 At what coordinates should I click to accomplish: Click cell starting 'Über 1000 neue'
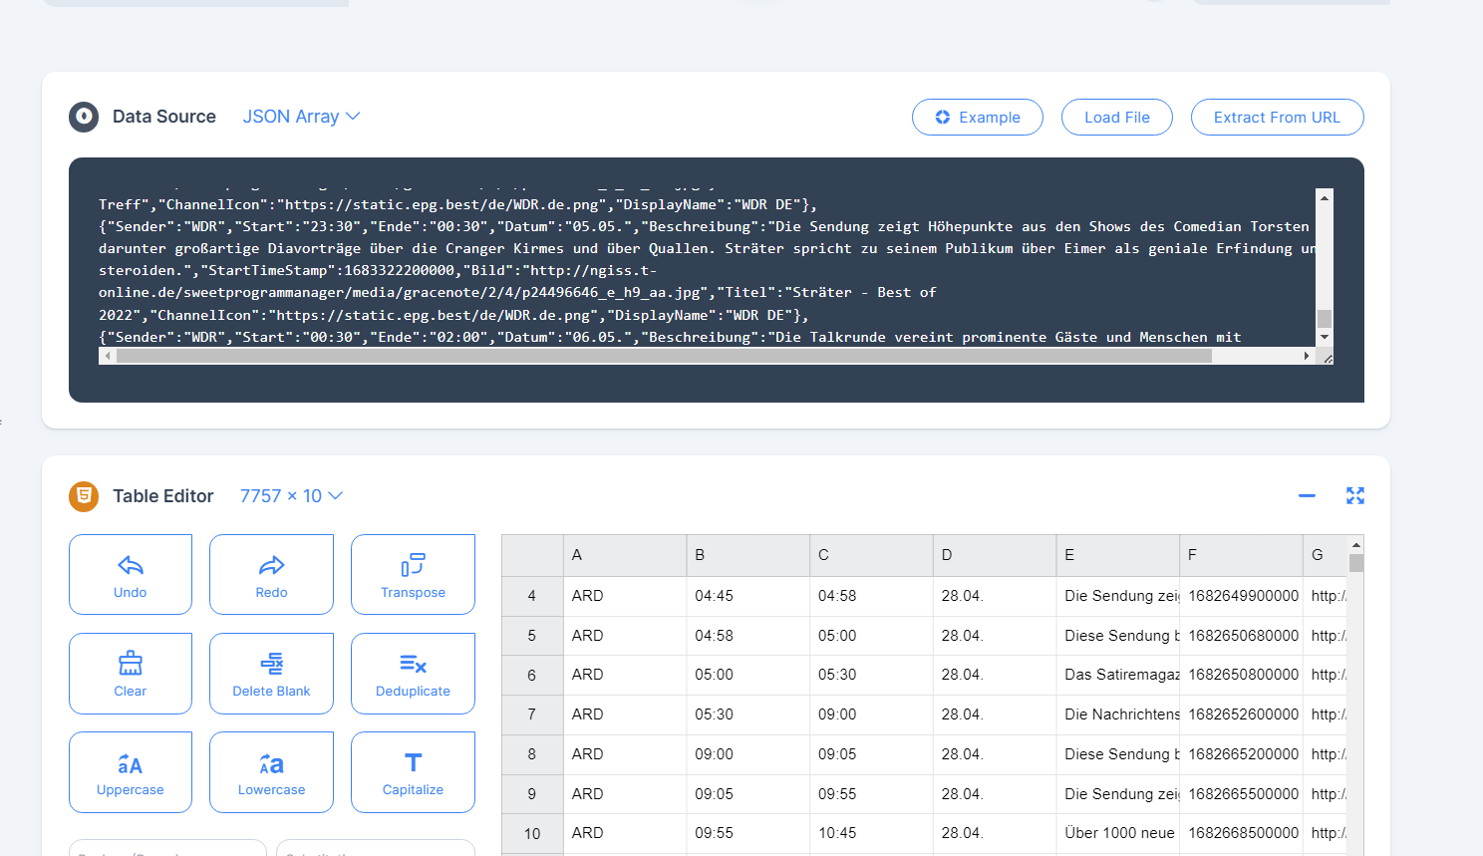1118,833
